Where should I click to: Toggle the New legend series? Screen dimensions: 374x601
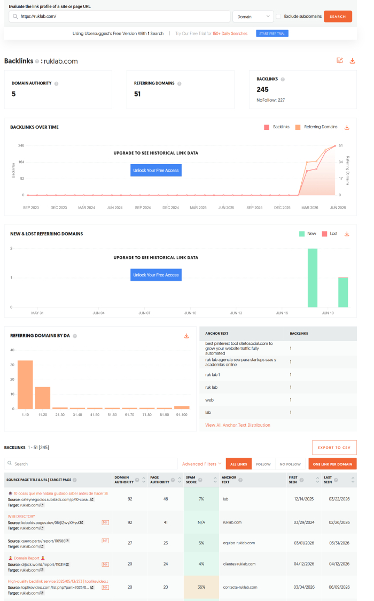[307, 234]
